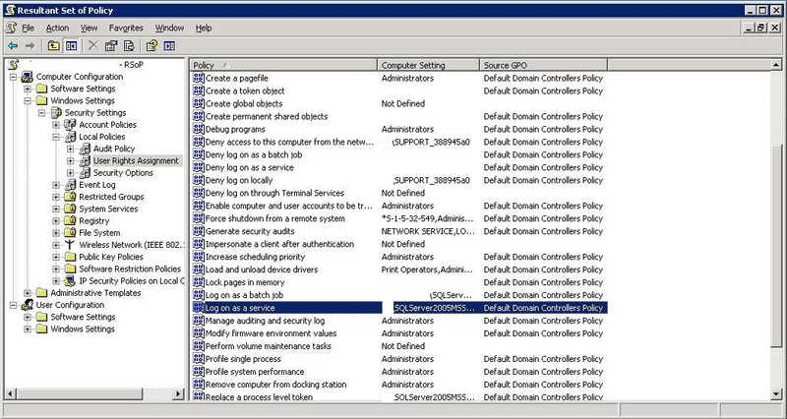Expand the Administrative Templates node
787x419 pixels.
28,293
